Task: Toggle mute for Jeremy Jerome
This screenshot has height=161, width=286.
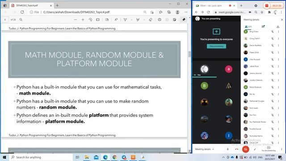Action: pyautogui.click(x=272, y=73)
